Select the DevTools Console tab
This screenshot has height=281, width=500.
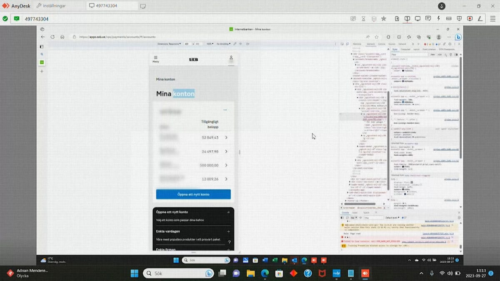click(x=381, y=43)
